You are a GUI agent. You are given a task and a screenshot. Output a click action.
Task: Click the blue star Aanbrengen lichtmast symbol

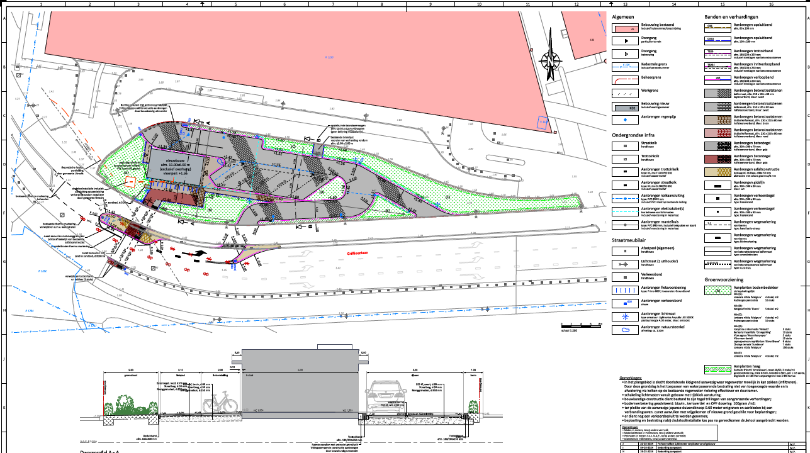click(626, 315)
